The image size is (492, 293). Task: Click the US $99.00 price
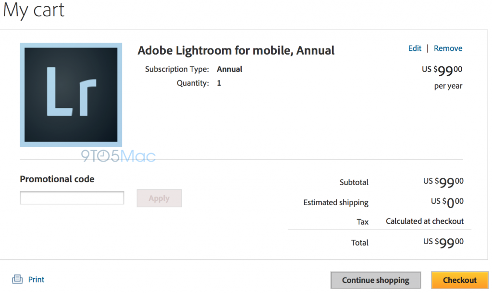pyautogui.click(x=442, y=70)
